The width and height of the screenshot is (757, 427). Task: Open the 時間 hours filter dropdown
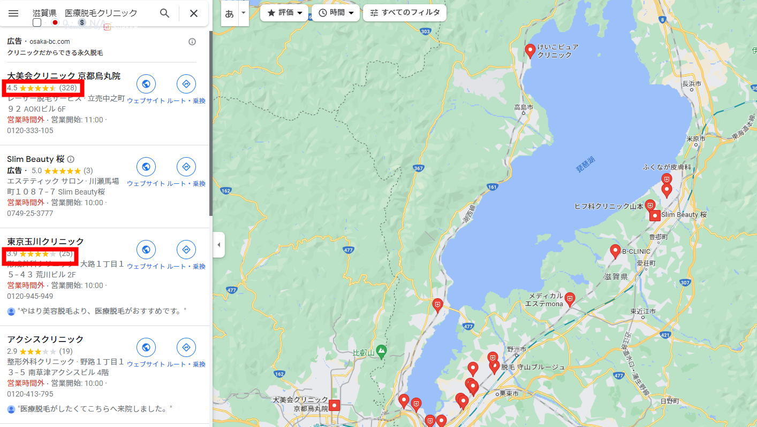click(336, 13)
